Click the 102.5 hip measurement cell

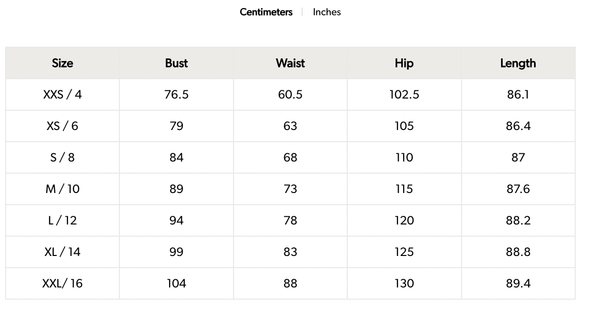point(404,94)
